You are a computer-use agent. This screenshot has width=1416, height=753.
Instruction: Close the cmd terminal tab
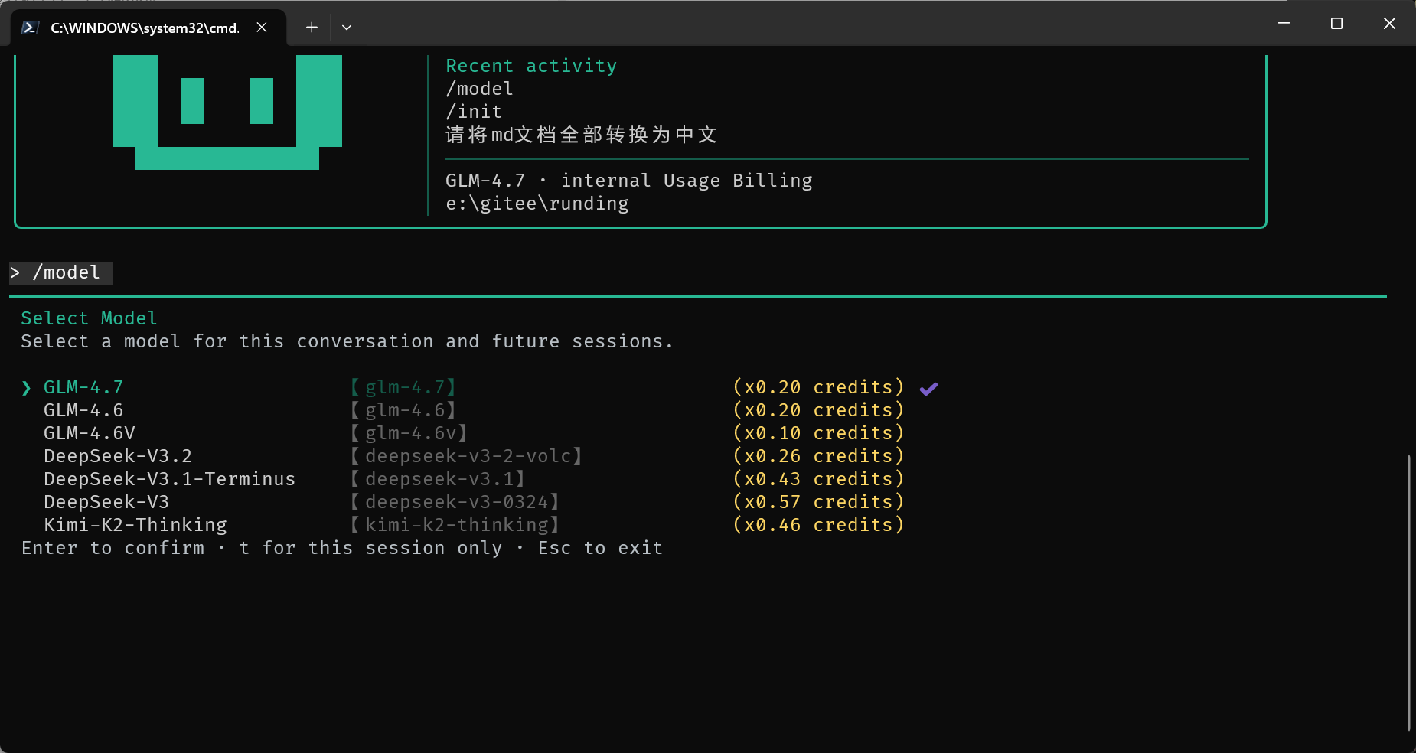pos(262,28)
